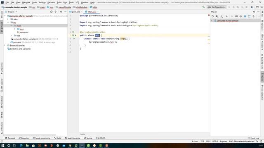Open Spark monitoring tool window
Screen dimensions: 264x148
pos(41,138)
